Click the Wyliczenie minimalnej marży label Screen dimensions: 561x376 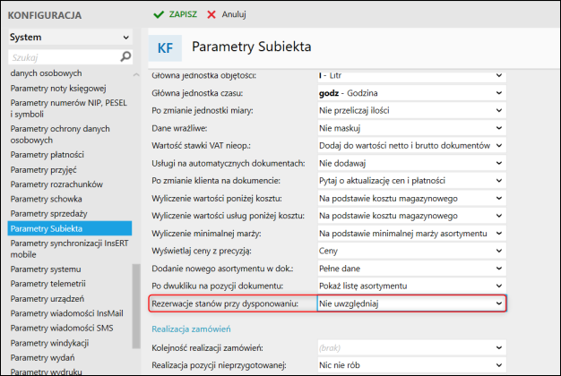(x=206, y=234)
